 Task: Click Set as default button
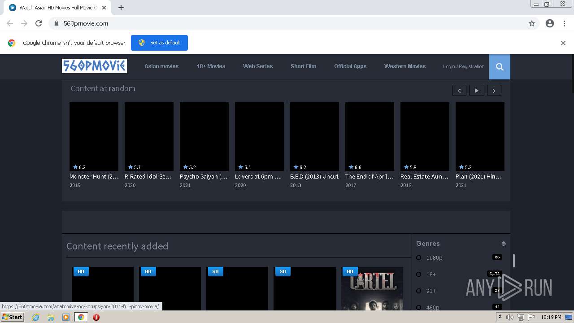pos(159,43)
